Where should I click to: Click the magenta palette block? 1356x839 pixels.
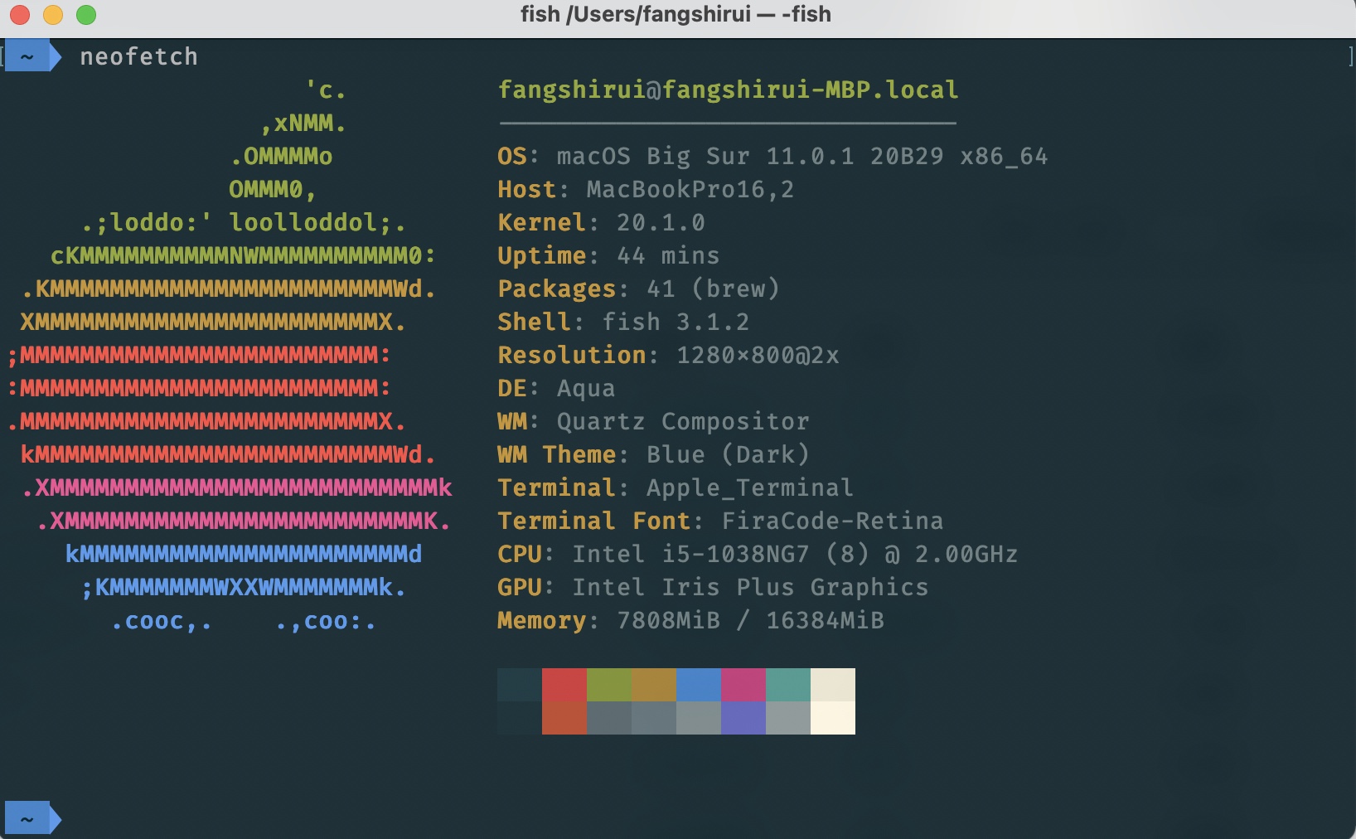click(743, 685)
